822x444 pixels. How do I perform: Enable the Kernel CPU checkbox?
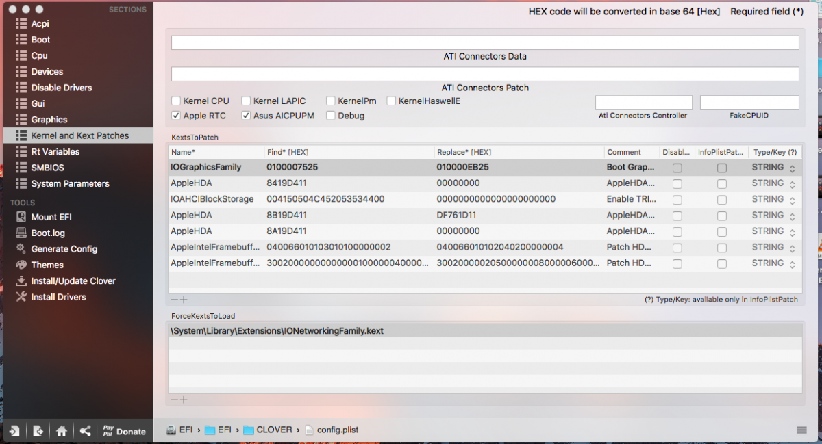coord(176,101)
